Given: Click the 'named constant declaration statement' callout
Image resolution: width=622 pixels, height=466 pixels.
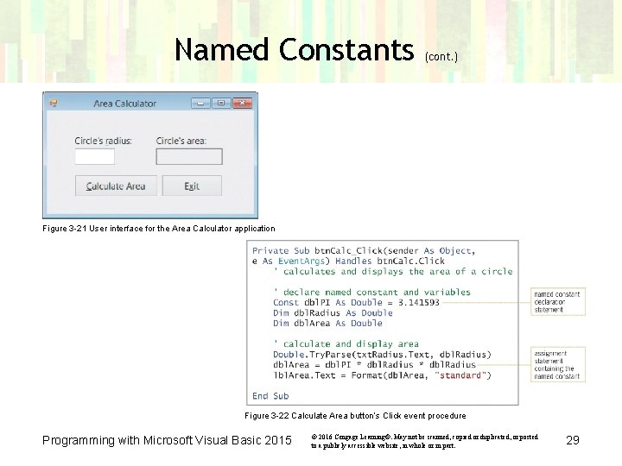Looking at the screenshot, I should [558, 302].
